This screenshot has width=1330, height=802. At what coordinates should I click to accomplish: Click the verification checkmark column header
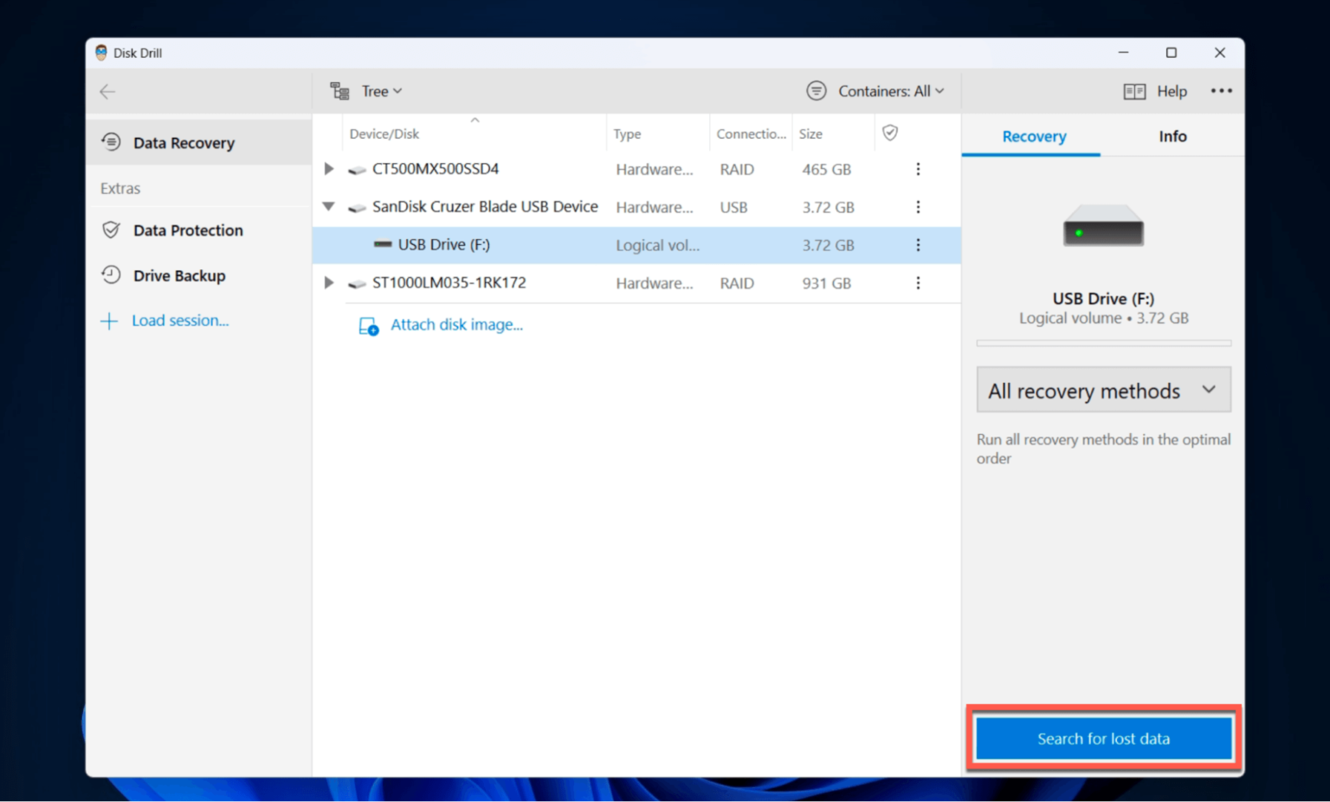890,133
